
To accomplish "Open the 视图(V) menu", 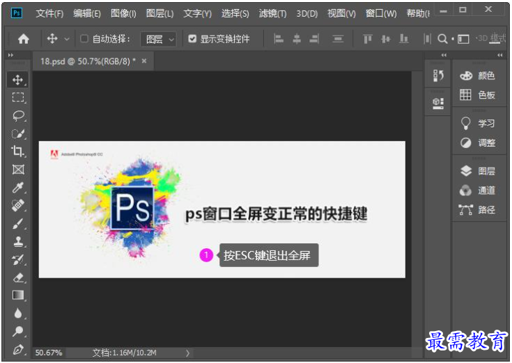I will 341,14.
